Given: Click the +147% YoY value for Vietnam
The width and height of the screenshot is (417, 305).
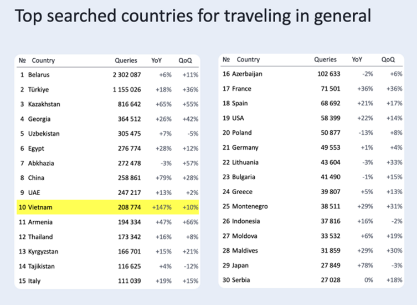Looking at the screenshot, I should click(162, 207).
